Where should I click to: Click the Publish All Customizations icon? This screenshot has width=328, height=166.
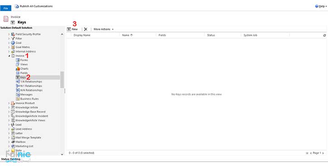17,6
